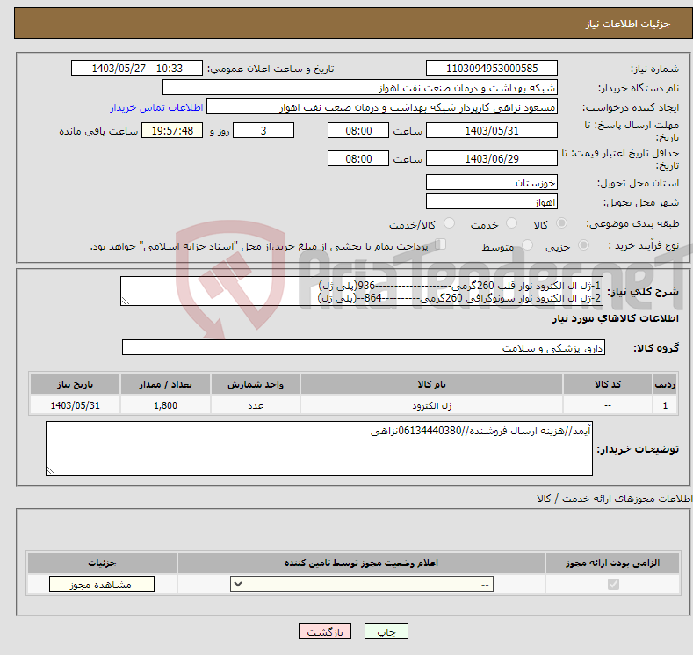
Task: Click the need date cell 1403/05/31
Action: pyautogui.click(x=76, y=405)
